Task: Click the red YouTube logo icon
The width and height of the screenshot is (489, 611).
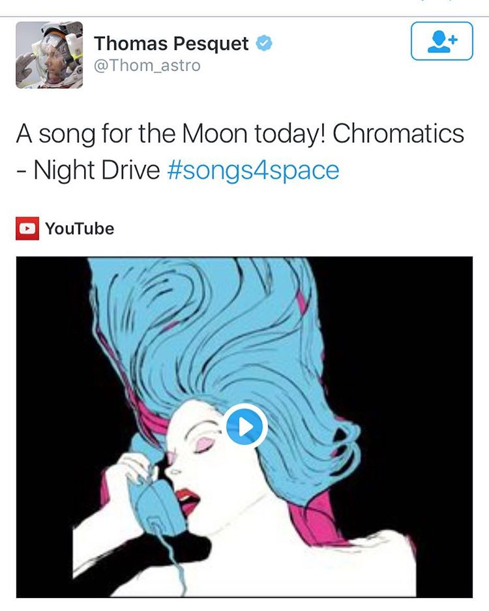Action: coord(27,229)
